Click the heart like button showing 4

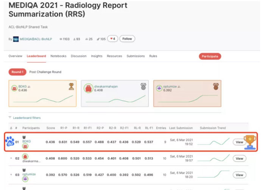click(113, 39)
